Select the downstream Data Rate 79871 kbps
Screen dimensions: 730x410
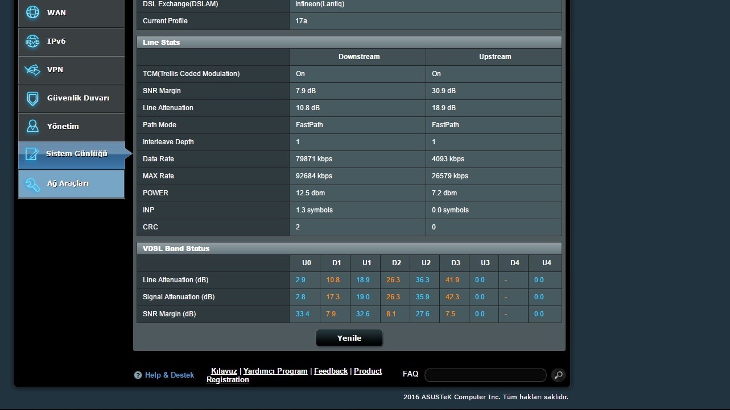(x=314, y=159)
